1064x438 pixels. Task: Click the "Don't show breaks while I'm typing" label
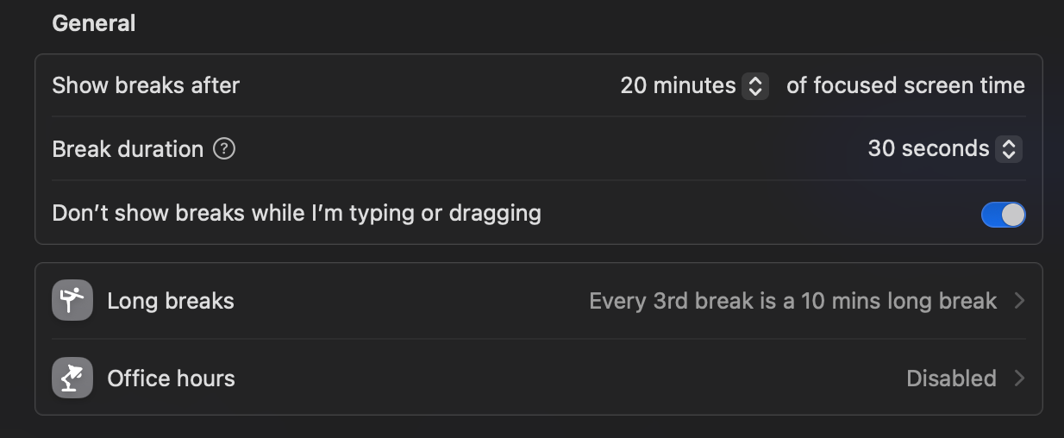pos(297,213)
